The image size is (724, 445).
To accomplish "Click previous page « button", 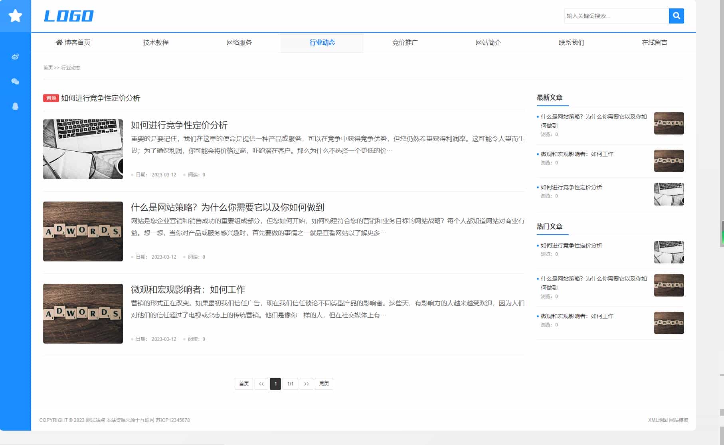I will click(x=261, y=384).
